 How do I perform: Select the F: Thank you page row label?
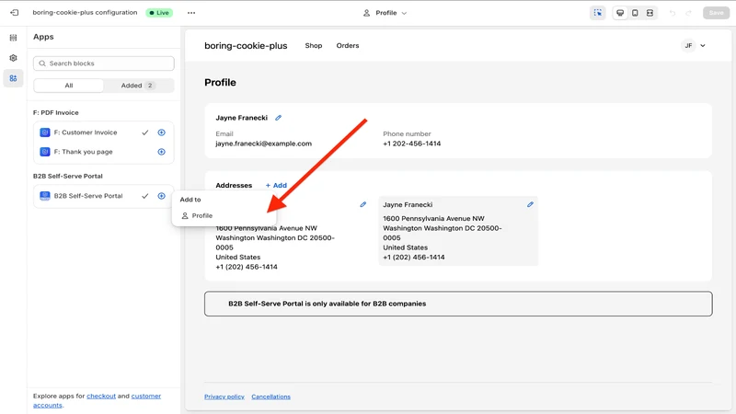83,152
